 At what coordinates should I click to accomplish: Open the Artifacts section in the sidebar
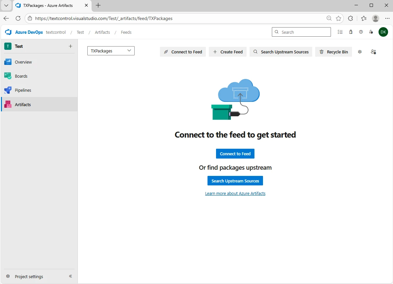coord(23,104)
